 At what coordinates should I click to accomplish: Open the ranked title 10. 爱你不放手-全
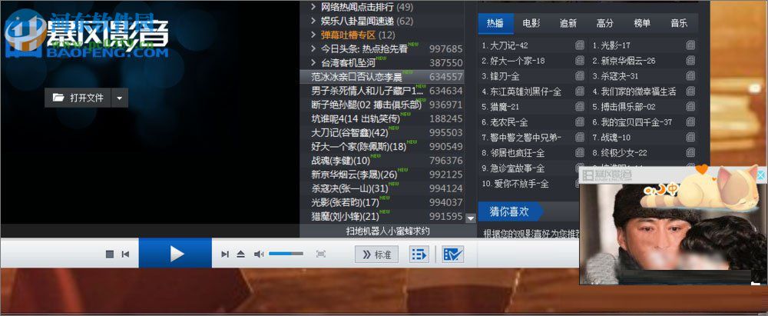point(515,184)
